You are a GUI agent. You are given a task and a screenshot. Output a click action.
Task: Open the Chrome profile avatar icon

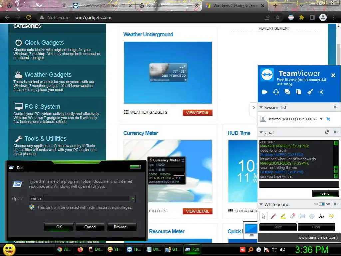tap(323, 17)
